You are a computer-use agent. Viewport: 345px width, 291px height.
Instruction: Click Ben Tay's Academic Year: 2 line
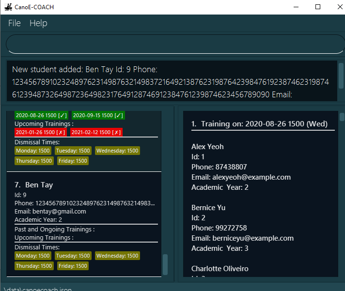pos(38,219)
